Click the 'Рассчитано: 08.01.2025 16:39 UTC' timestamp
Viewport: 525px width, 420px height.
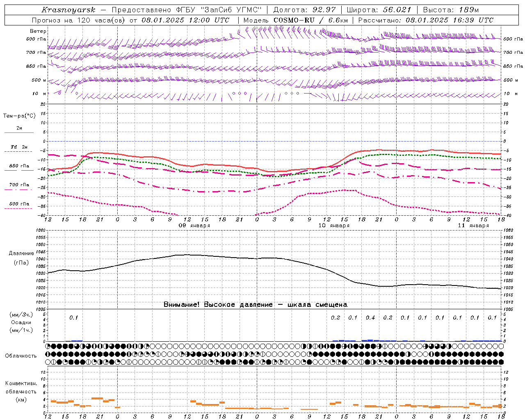426,20
